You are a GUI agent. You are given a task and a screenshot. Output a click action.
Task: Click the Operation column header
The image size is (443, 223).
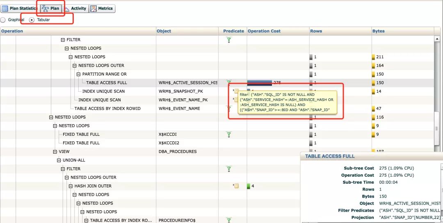[78, 31]
